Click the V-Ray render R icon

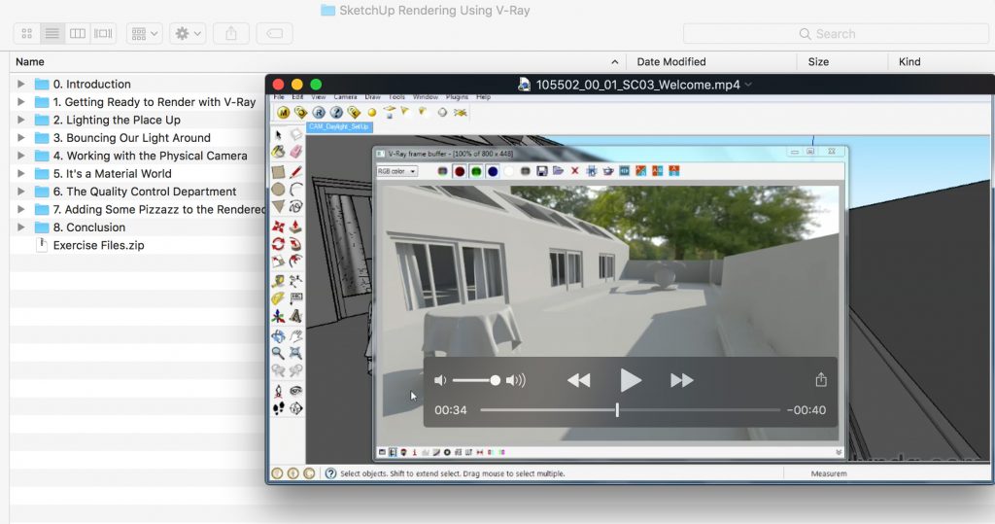click(319, 113)
